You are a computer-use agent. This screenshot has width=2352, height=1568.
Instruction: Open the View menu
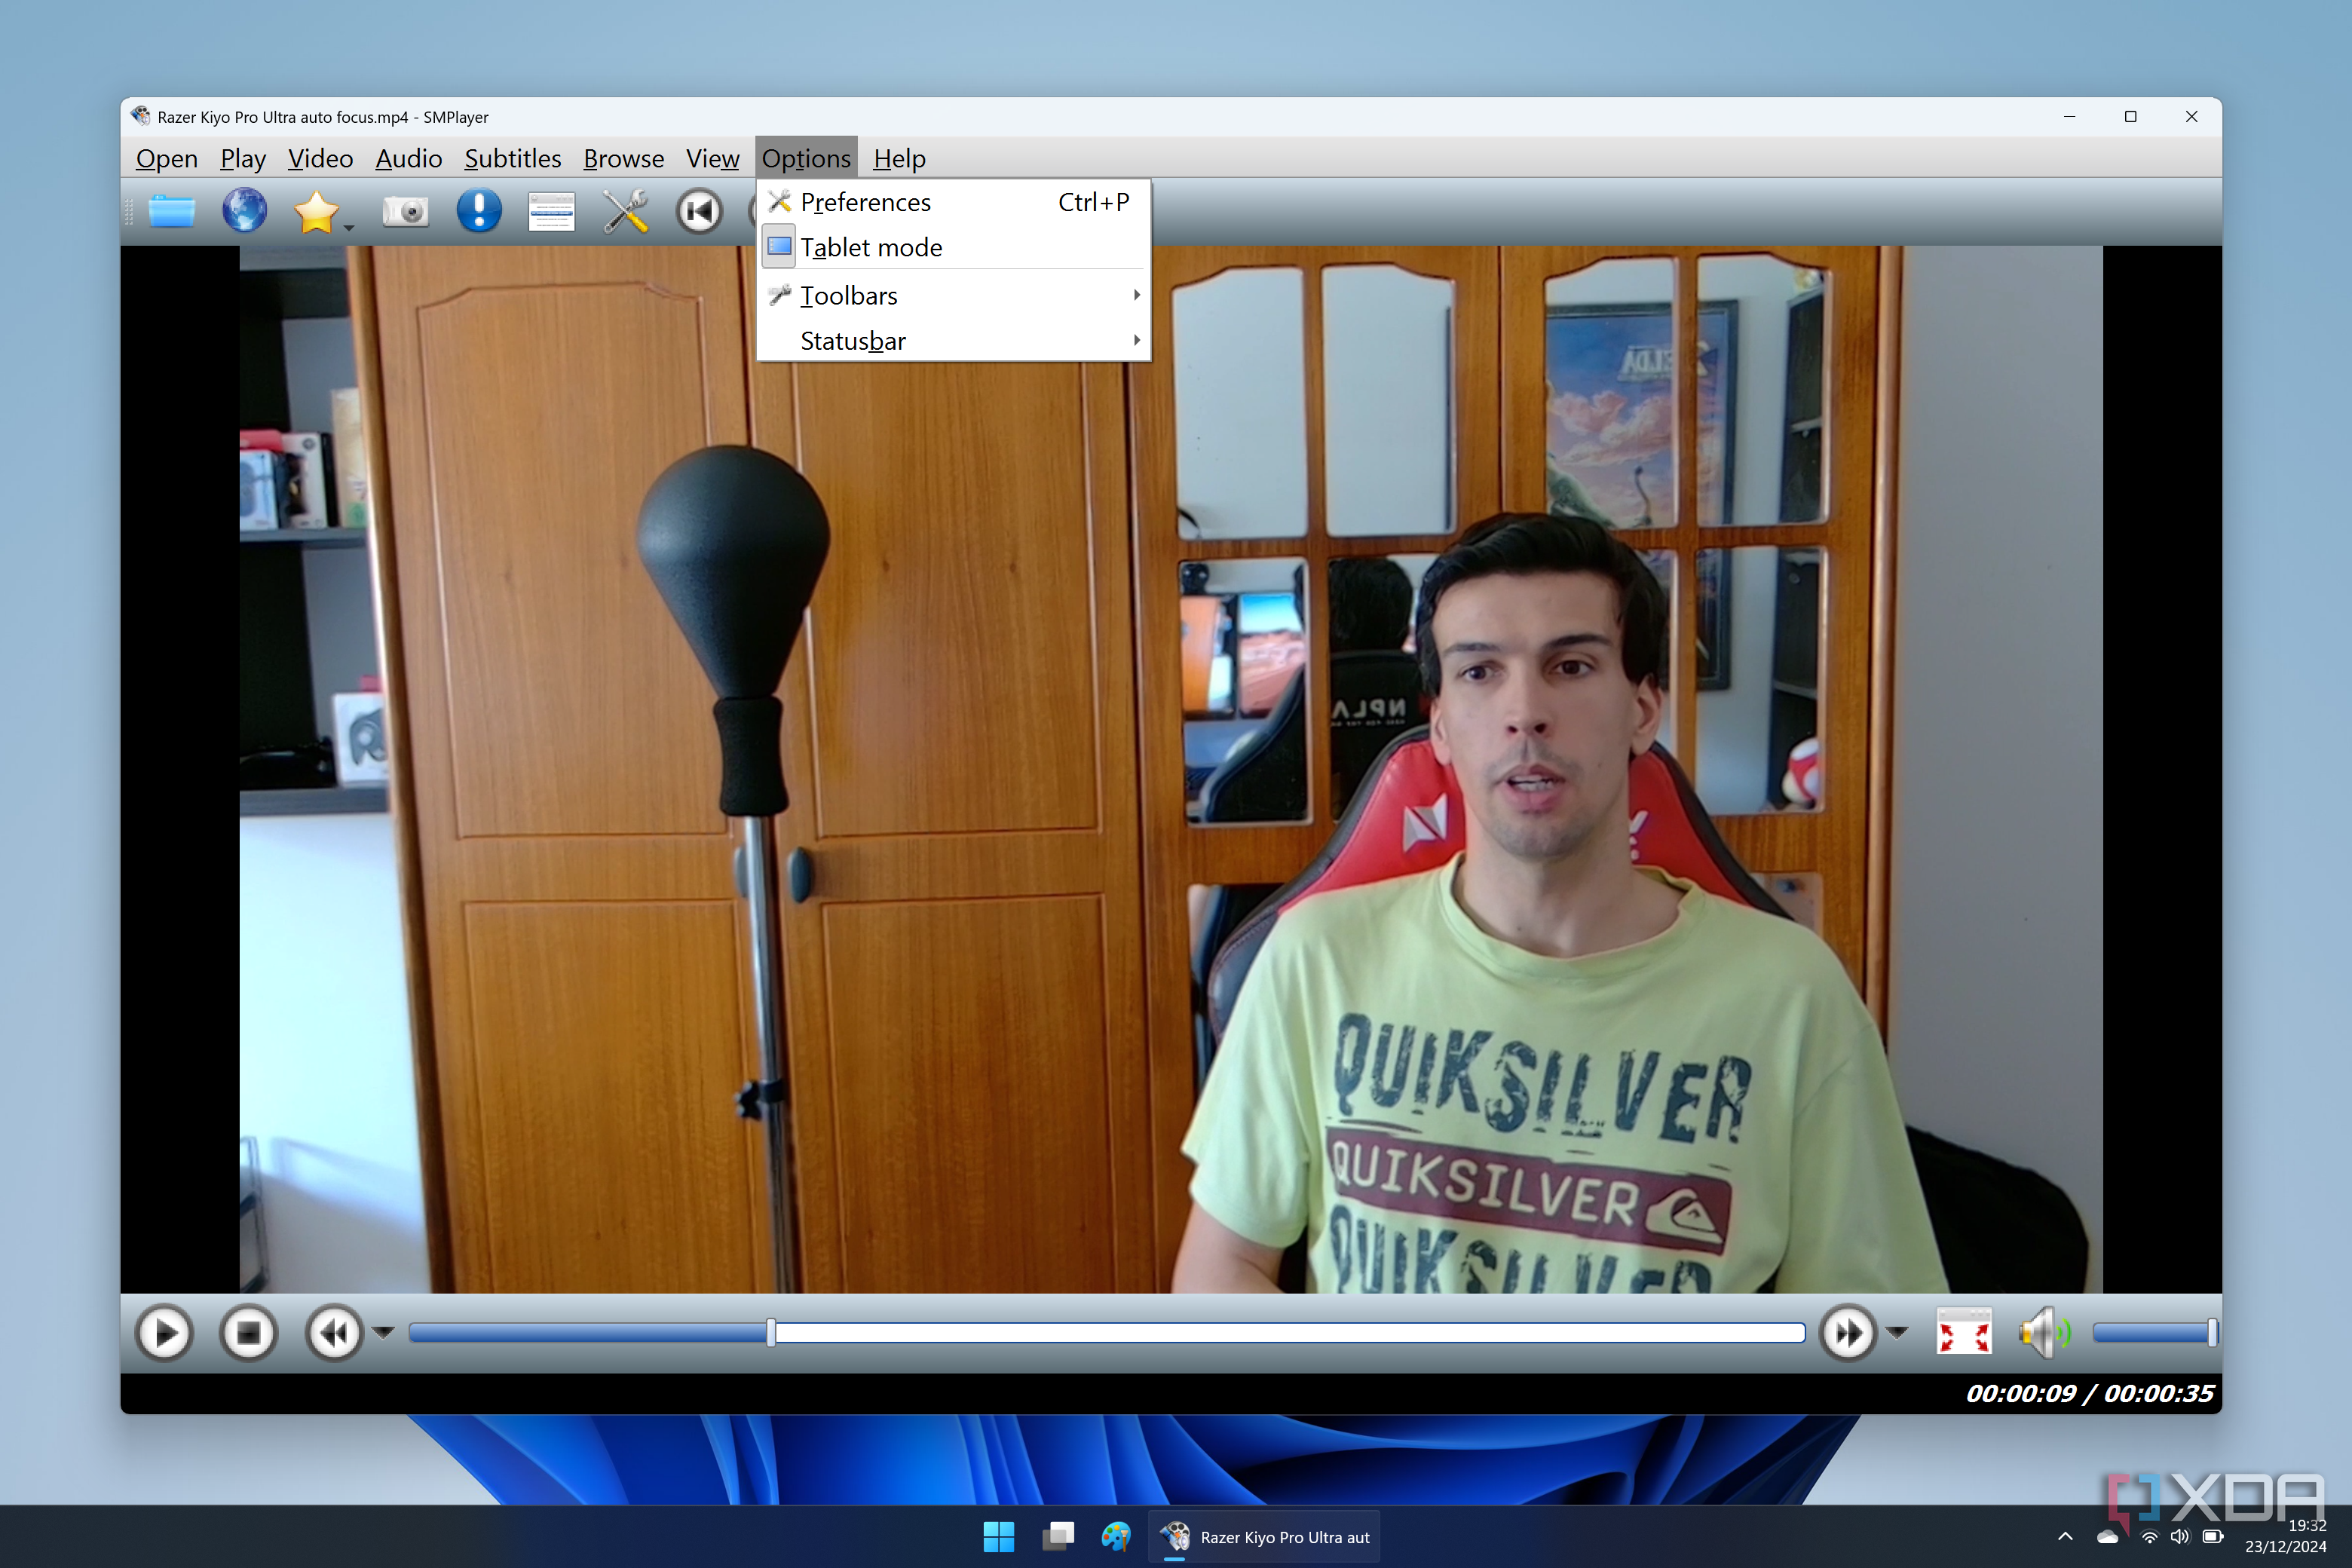[713, 158]
